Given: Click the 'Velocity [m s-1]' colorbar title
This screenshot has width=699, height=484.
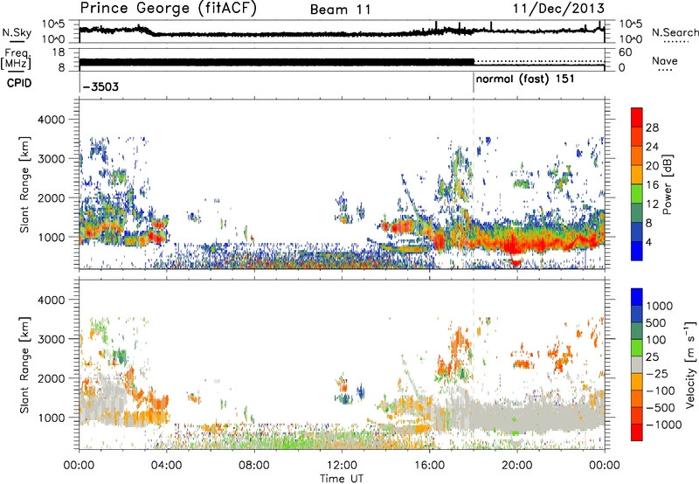Looking at the screenshot, I should click(690, 364).
